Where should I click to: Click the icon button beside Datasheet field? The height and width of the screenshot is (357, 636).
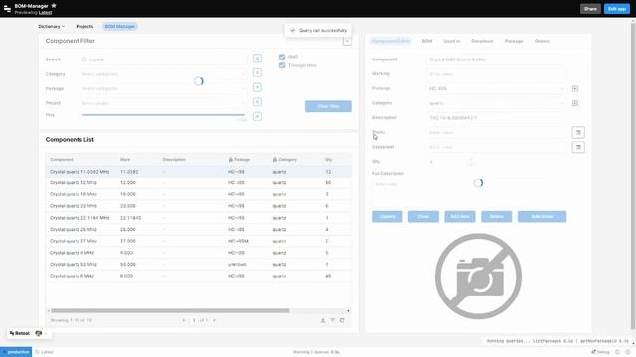coord(578,147)
